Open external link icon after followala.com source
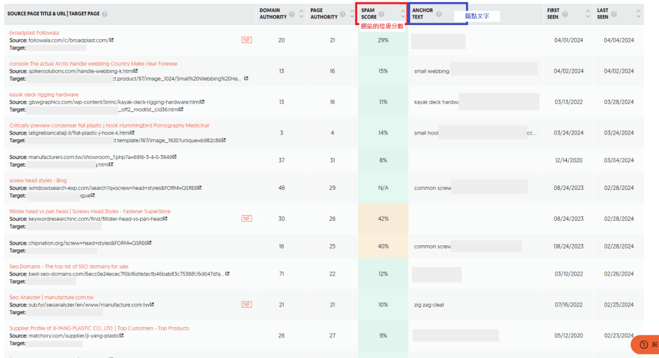659x358 pixels. point(111,40)
